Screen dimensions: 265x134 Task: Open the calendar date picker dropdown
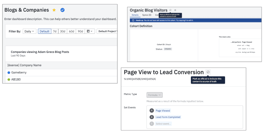pyautogui.click(x=90, y=31)
